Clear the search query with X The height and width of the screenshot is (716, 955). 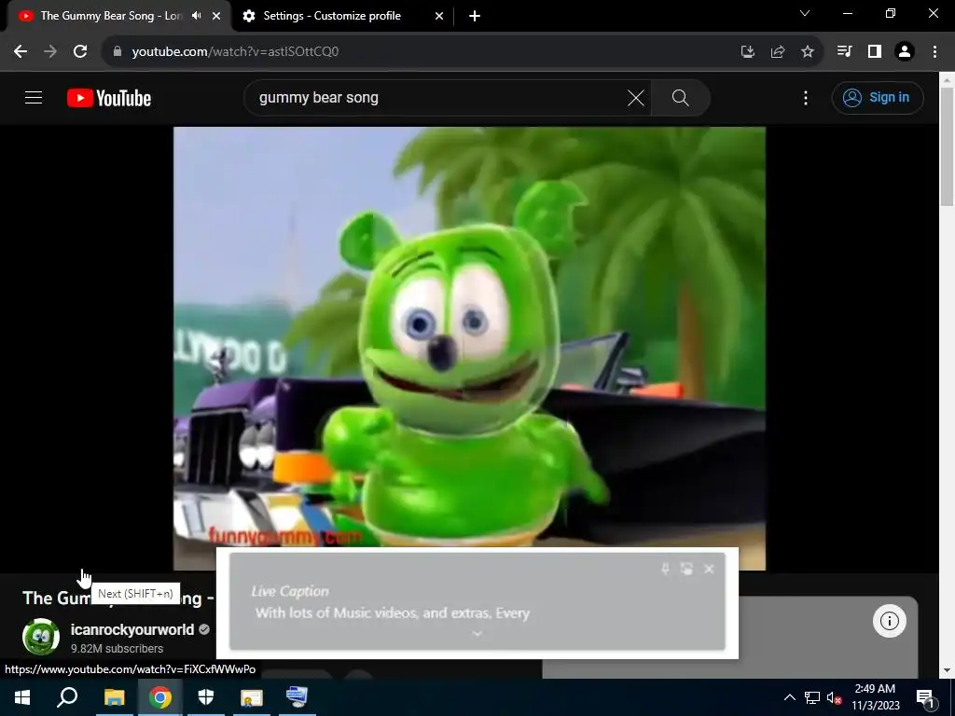click(x=636, y=98)
